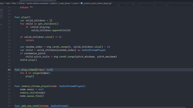Click 'times: int' parameter
Screen dimensions: 193x108
44,70
